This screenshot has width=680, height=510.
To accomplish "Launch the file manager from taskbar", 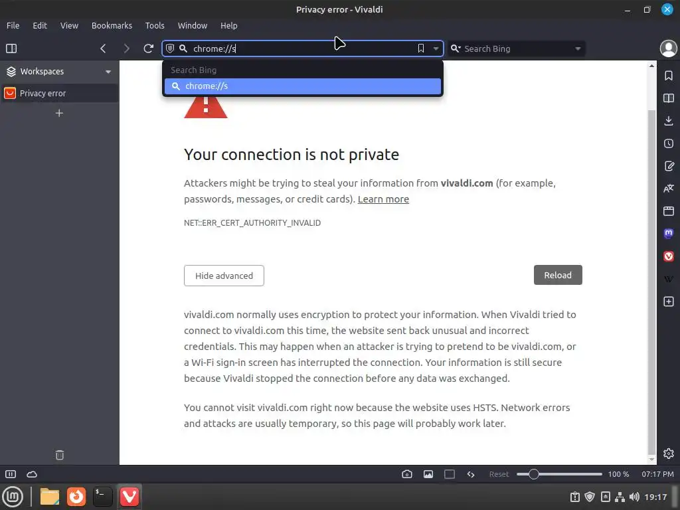I will point(49,497).
